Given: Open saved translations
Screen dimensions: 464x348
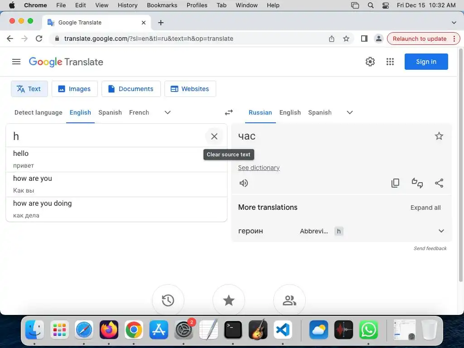Looking at the screenshot, I should coord(229,300).
